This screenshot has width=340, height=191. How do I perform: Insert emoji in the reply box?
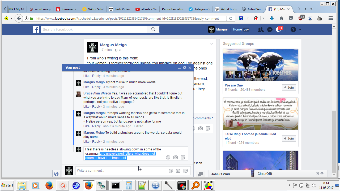tap(168, 157)
